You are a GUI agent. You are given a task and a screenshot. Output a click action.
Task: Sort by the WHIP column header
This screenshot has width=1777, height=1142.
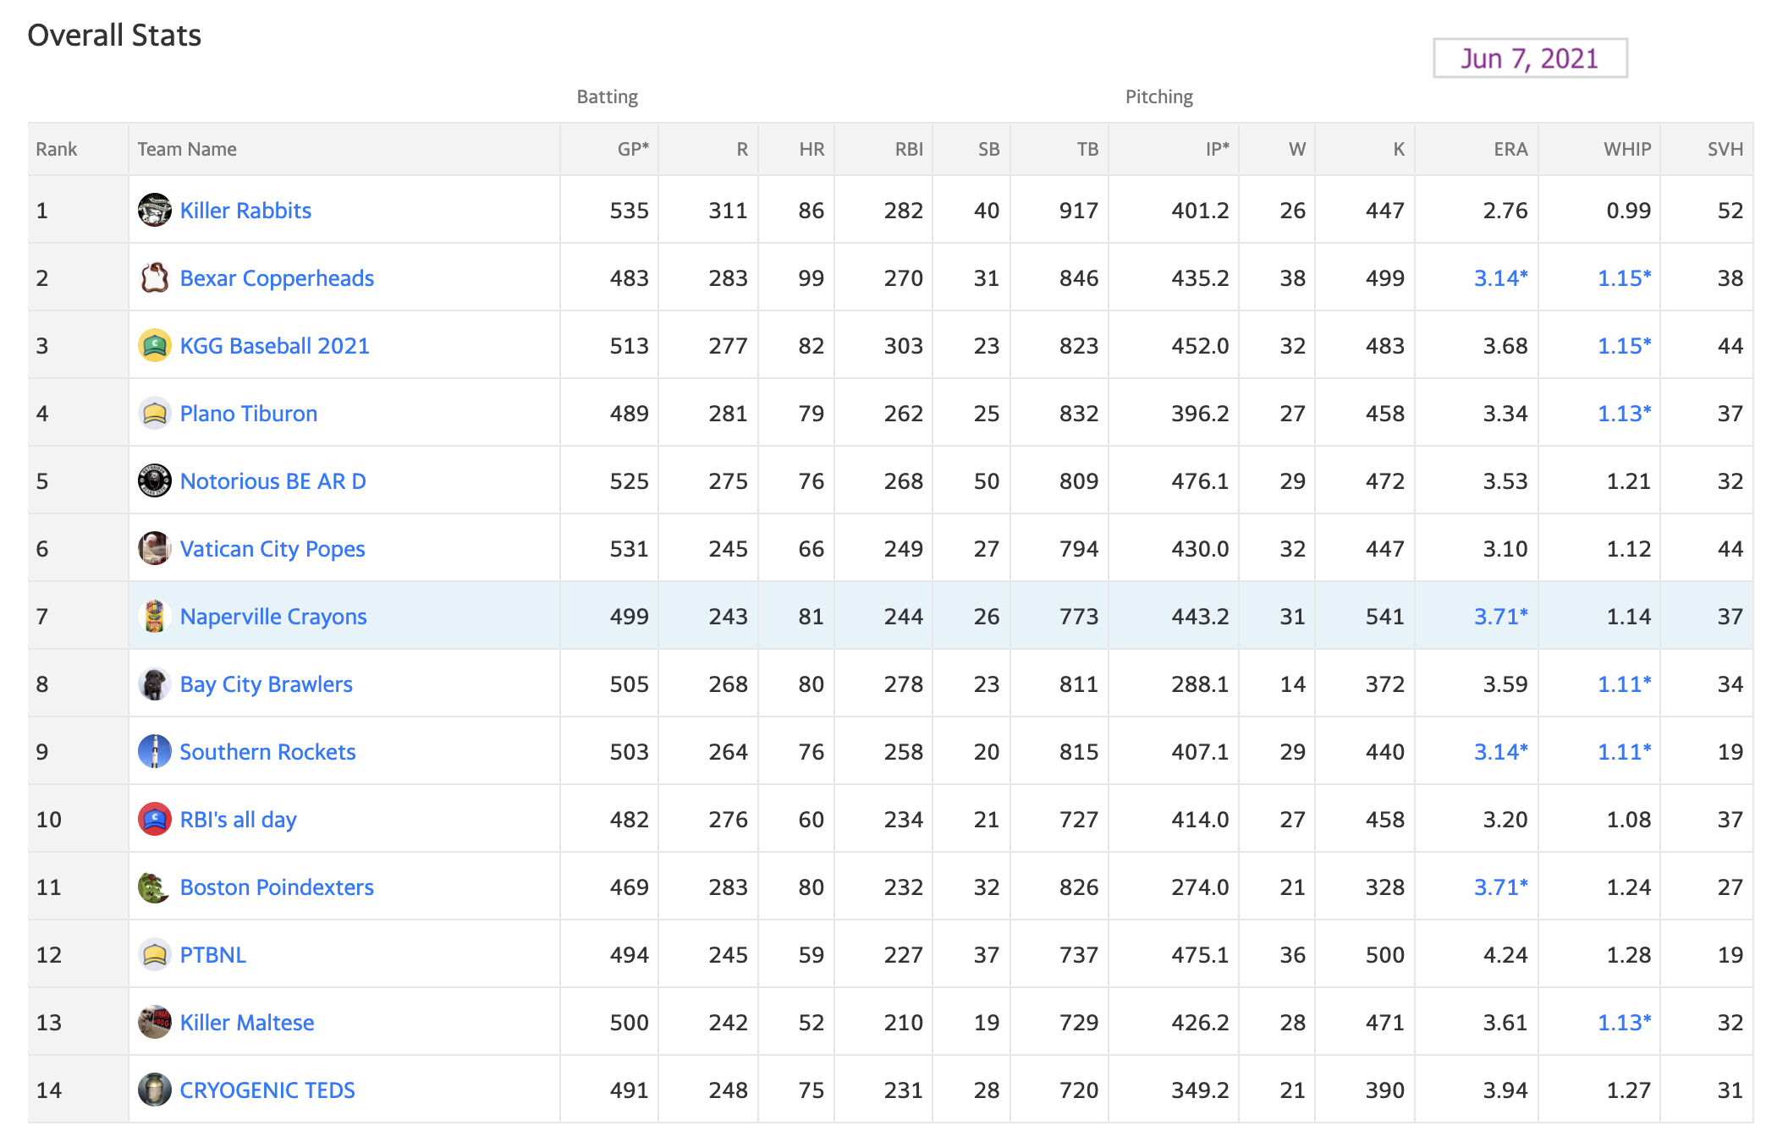tap(1627, 150)
